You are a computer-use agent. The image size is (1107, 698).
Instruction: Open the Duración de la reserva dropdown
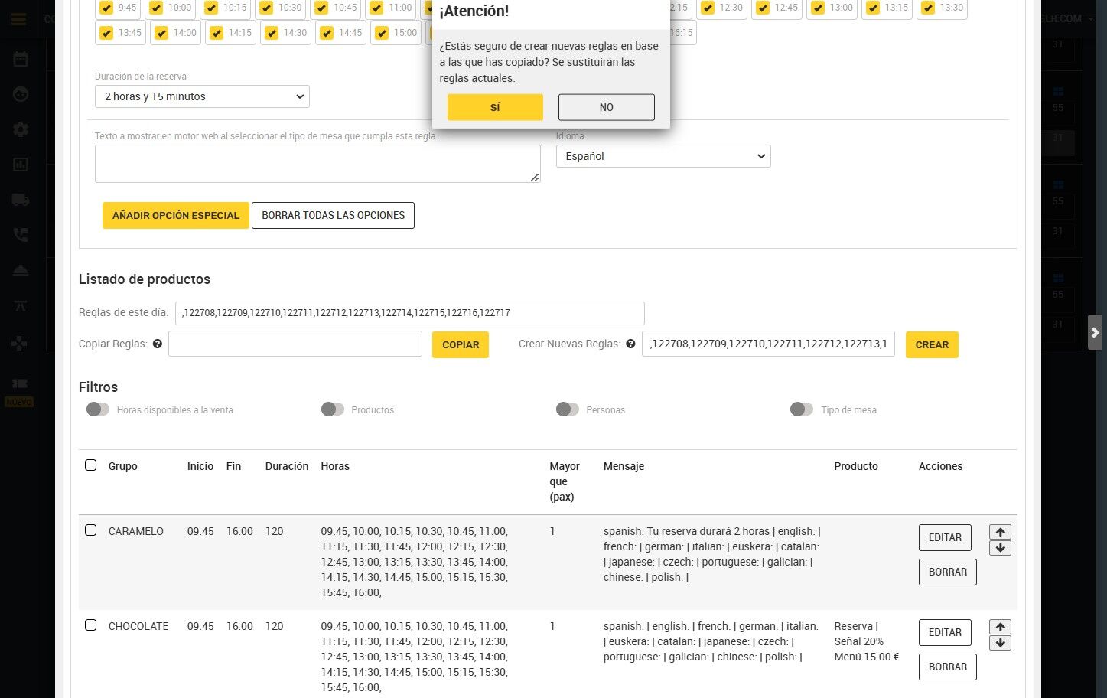202,96
